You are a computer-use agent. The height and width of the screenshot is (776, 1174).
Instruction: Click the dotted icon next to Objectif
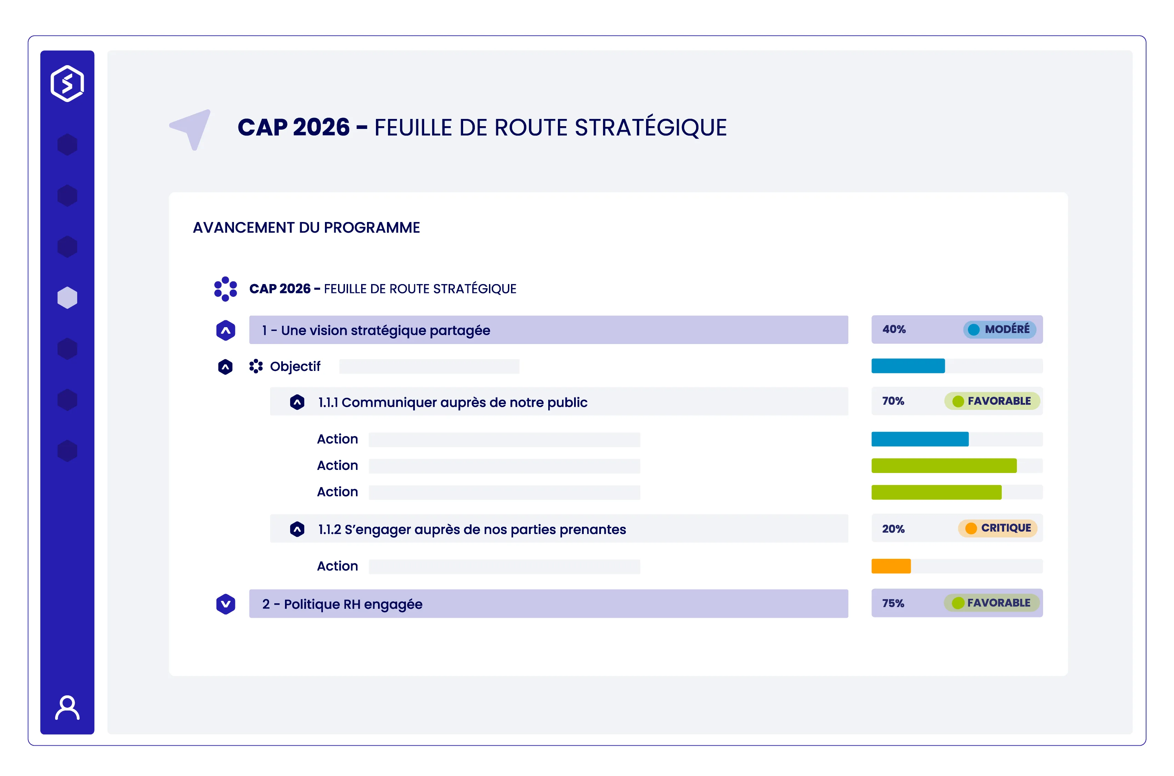tap(256, 366)
